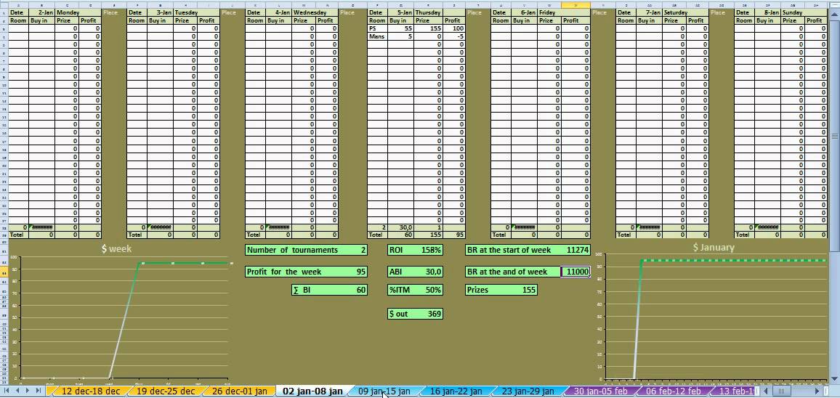Select the Thursday header cell
840x398 pixels.
[440, 12]
